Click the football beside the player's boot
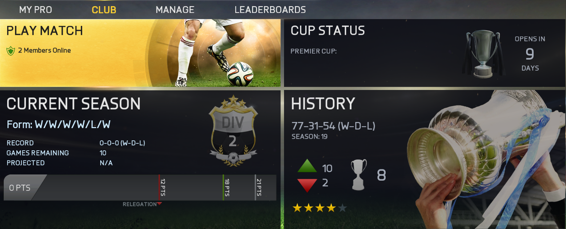The height and width of the screenshot is (229, 566). point(240,74)
